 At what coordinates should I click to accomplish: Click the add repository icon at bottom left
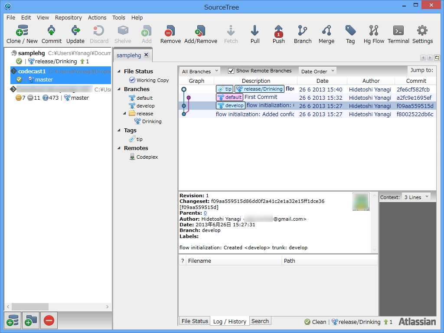tap(13, 320)
